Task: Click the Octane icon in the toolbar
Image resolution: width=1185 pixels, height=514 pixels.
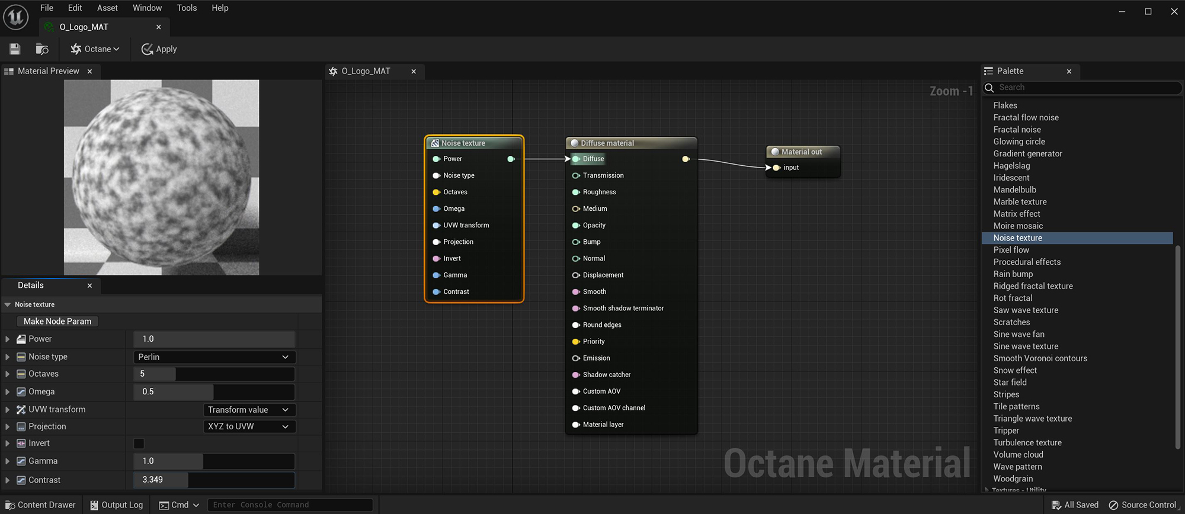Action: 76,49
